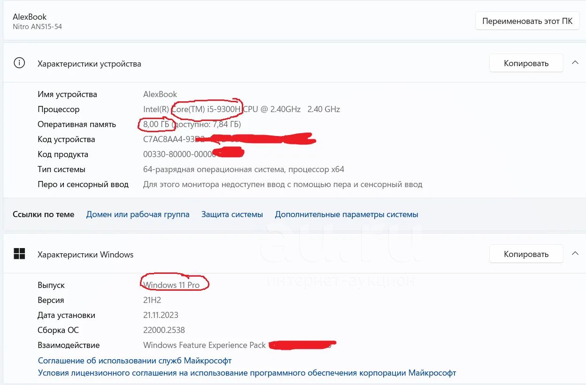This screenshot has height=385, width=586.
Task: Click the Дата установки label
Action: [x=66, y=315]
